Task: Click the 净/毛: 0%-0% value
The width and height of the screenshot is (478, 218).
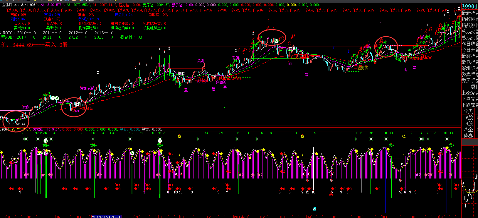Action: 89,19
